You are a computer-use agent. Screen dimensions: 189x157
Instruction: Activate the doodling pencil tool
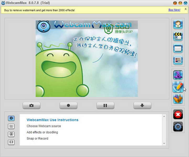point(178,87)
